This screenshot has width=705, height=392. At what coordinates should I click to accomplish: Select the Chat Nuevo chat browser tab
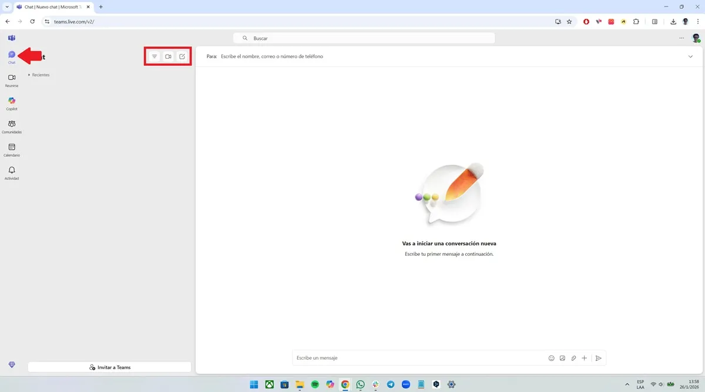pyautogui.click(x=53, y=7)
